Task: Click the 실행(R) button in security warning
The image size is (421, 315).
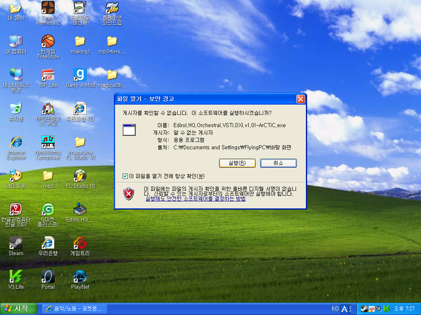Action: tap(237, 163)
